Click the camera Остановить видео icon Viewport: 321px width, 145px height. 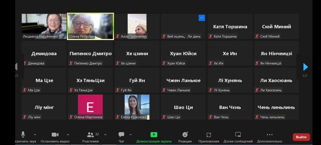(x=55, y=134)
